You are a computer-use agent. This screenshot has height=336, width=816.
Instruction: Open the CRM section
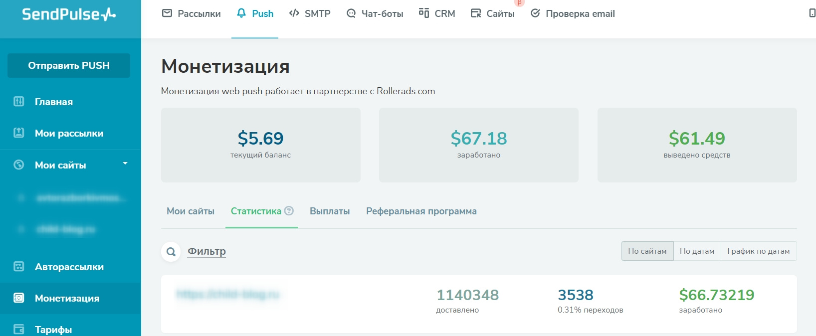[437, 13]
